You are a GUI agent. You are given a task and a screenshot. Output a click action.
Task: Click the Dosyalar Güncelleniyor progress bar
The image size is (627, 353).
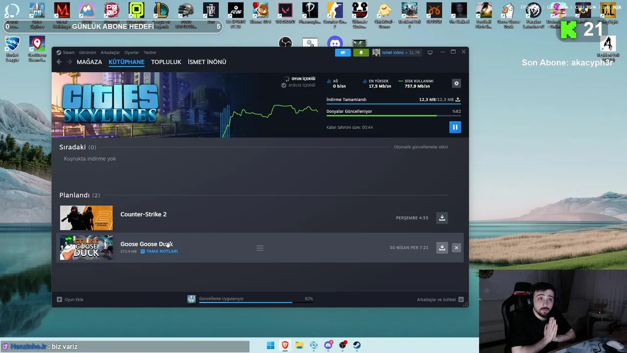tap(393, 116)
